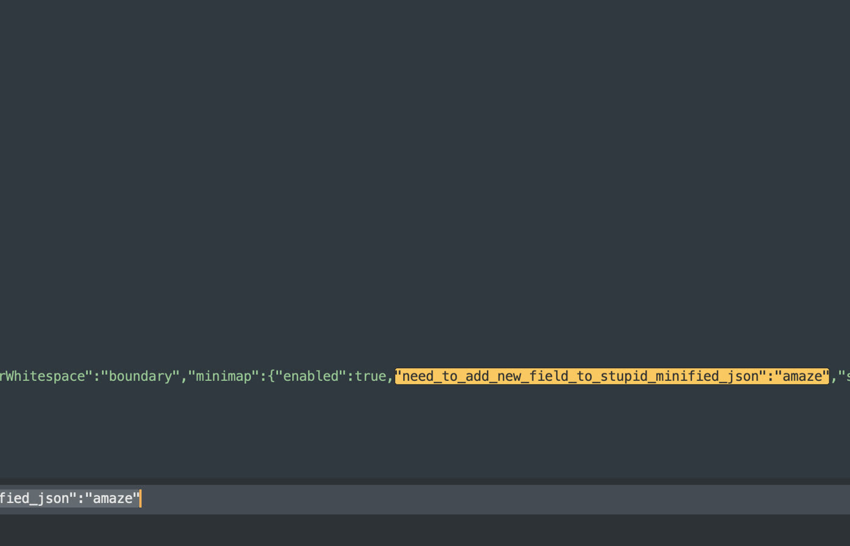This screenshot has height=546, width=850.
Task: Place cursor on the "true" value
Action: 370,377
